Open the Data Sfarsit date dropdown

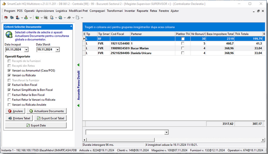(x=57, y=50)
